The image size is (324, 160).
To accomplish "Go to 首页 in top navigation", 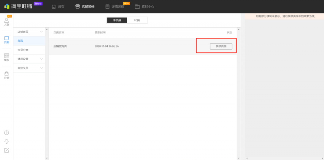I will pyautogui.click(x=58, y=7).
